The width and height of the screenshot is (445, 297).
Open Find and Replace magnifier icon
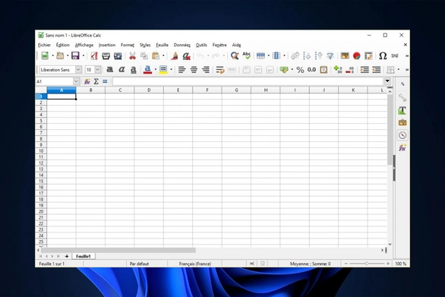click(x=235, y=55)
